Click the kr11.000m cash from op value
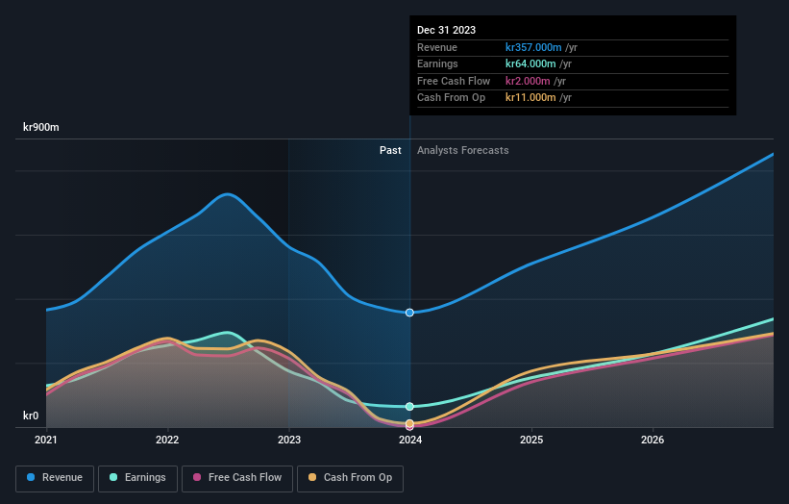The height and width of the screenshot is (504, 789). tap(530, 98)
